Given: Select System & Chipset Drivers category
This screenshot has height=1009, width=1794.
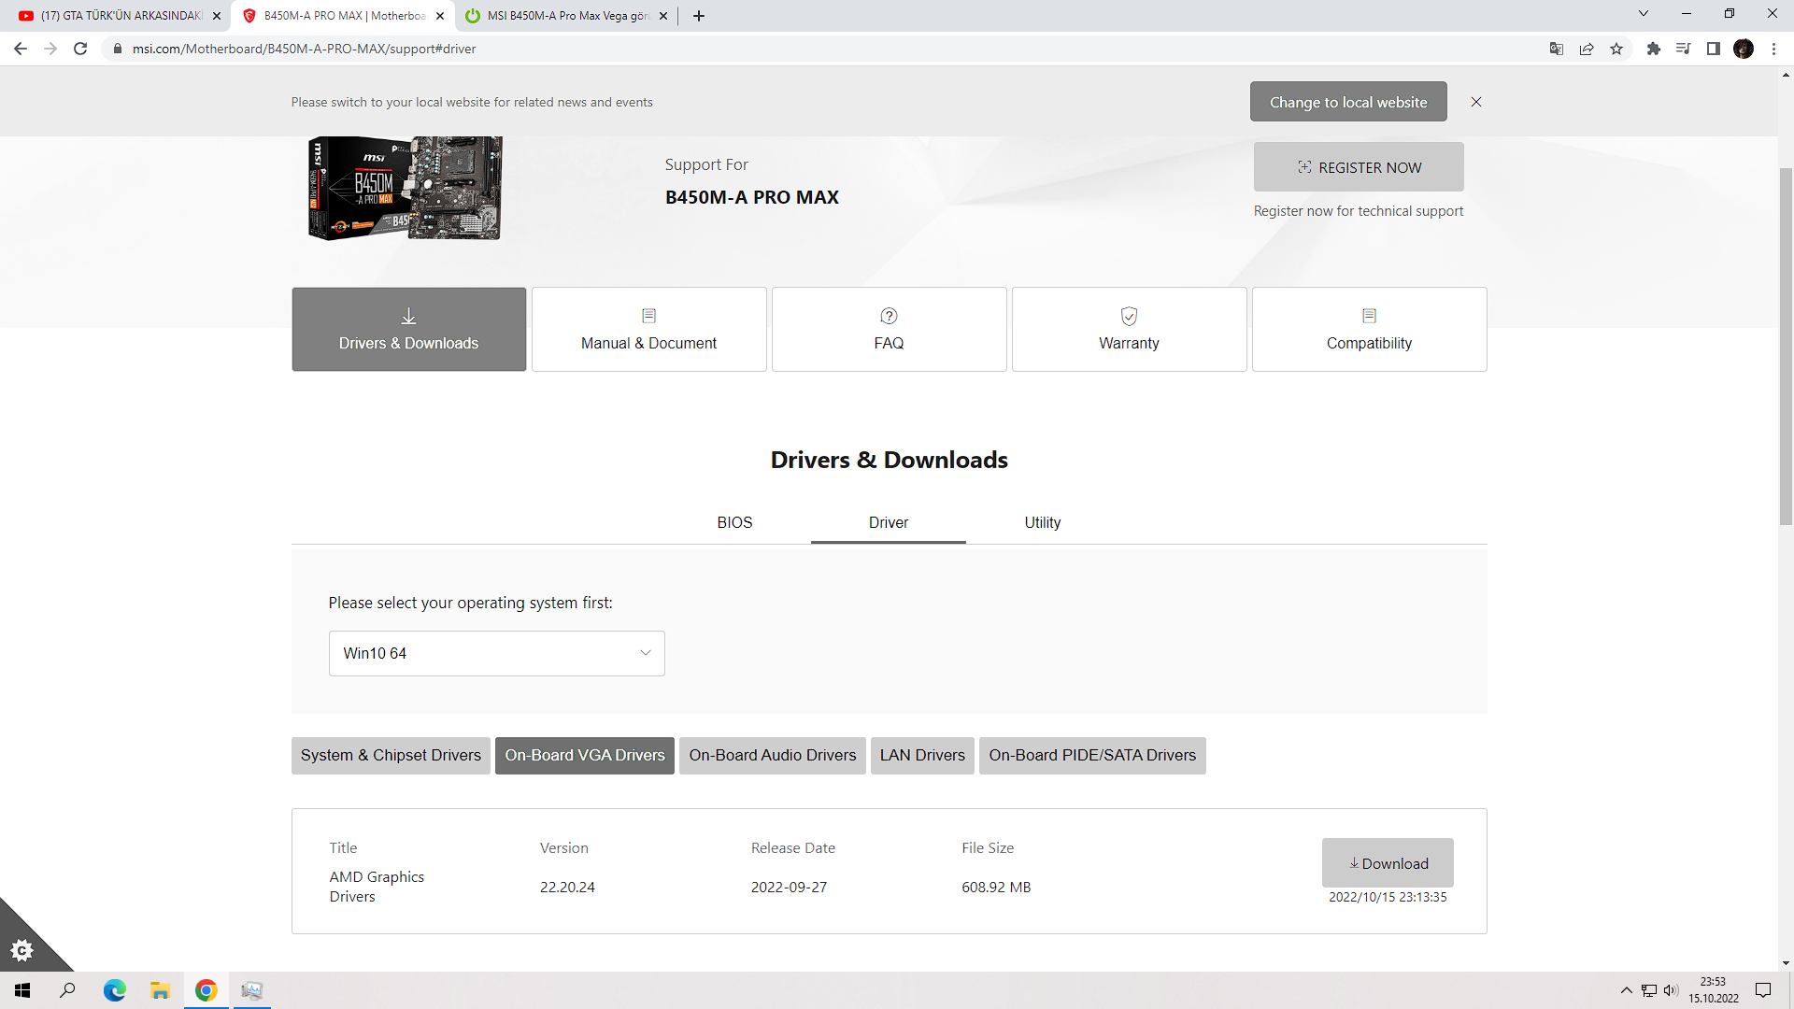Looking at the screenshot, I should (391, 755).
